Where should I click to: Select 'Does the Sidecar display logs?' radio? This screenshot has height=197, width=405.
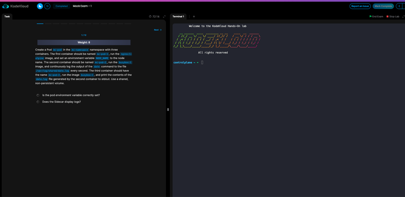point(38,102)
